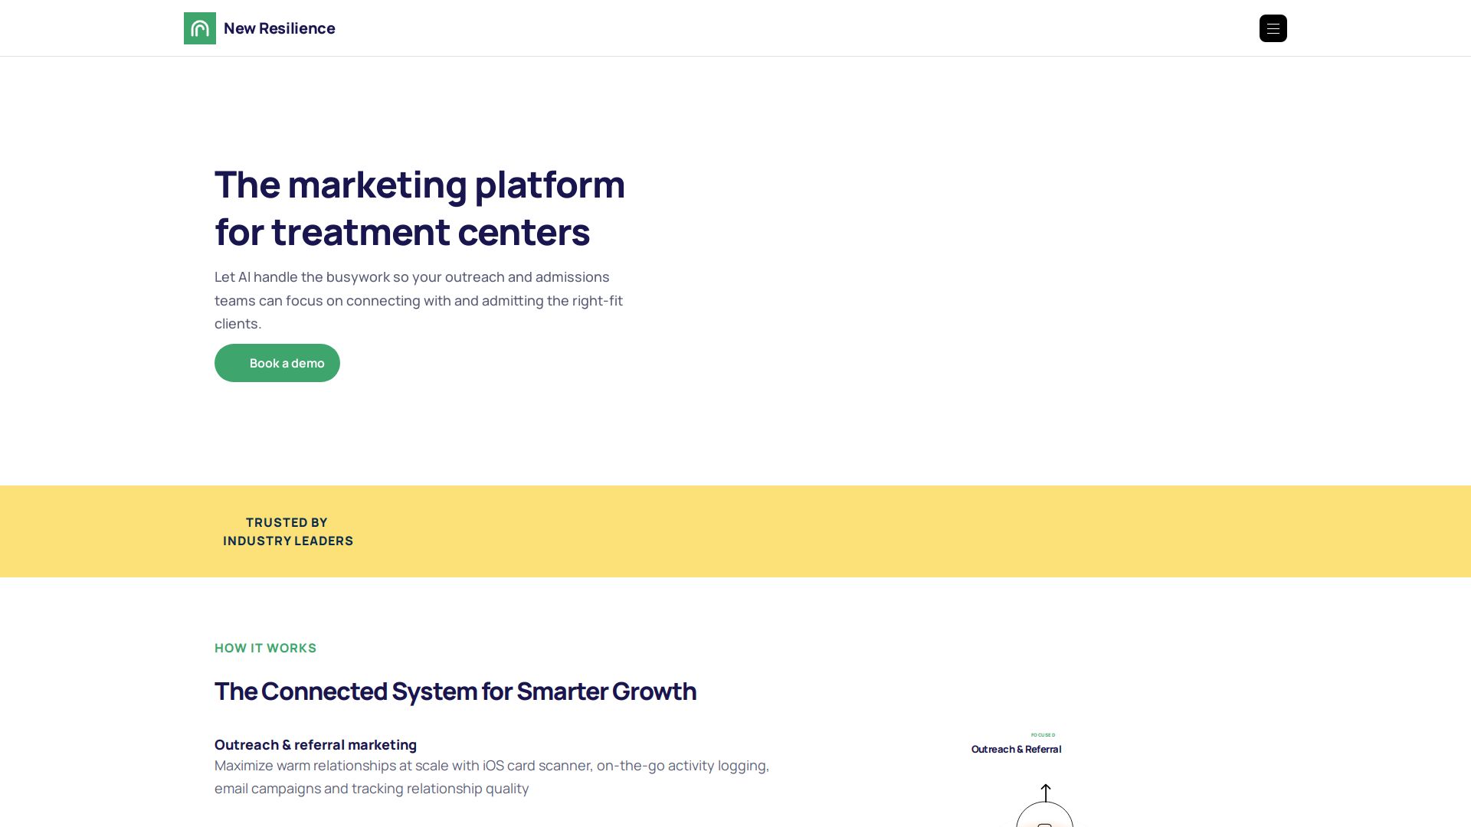Select the "Outreach & referral marketing" item
The width and height of the screenshot is (1471, 827).
pyautogui.click(x=316, y=745)
